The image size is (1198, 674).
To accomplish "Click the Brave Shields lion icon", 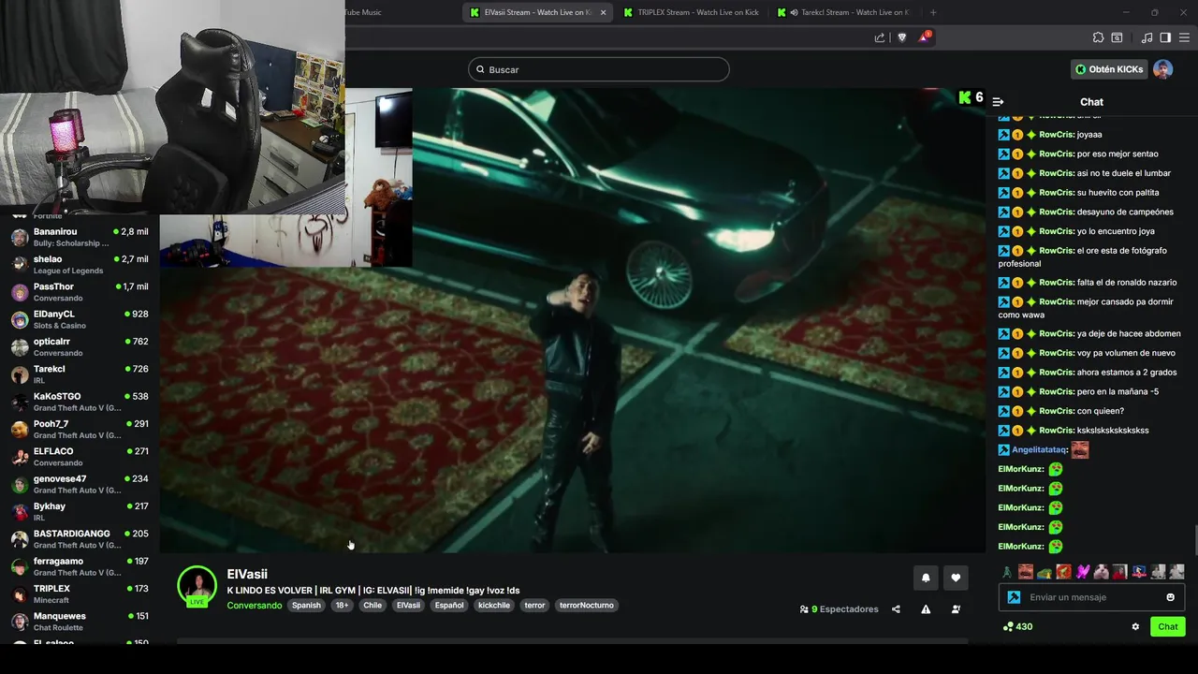I will (902, 37).
